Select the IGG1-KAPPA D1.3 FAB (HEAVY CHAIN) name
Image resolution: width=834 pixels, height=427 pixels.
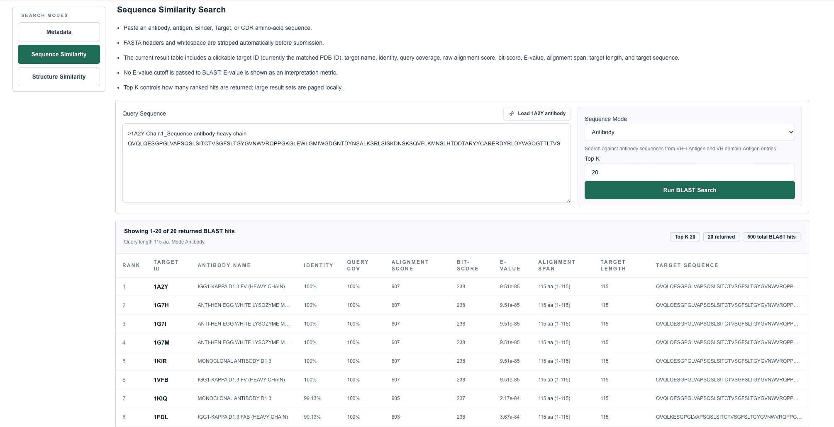[x=243, y=417]
